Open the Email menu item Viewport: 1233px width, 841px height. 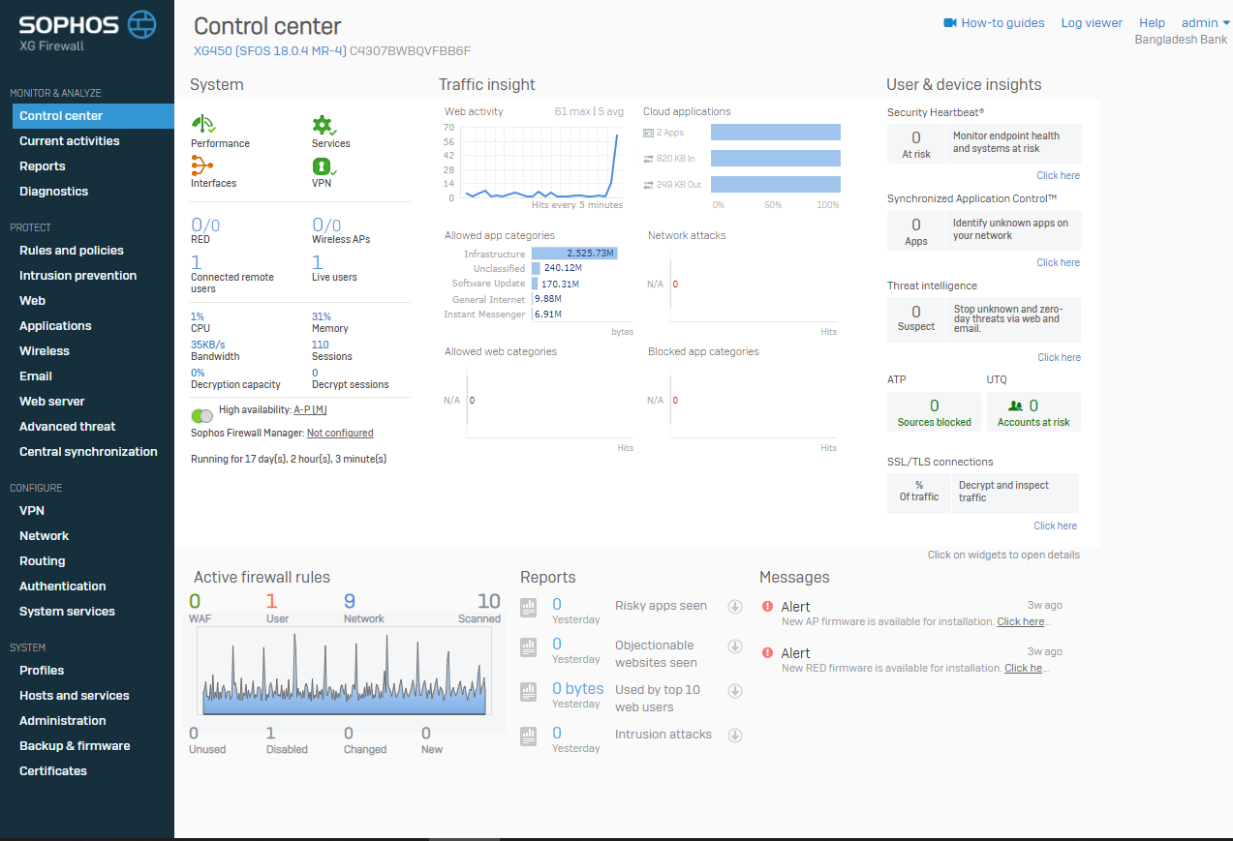pos(36,376)
